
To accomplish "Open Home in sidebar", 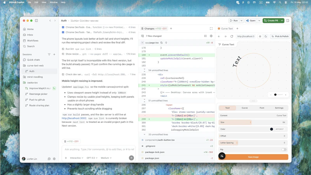I will click(40, 29).
